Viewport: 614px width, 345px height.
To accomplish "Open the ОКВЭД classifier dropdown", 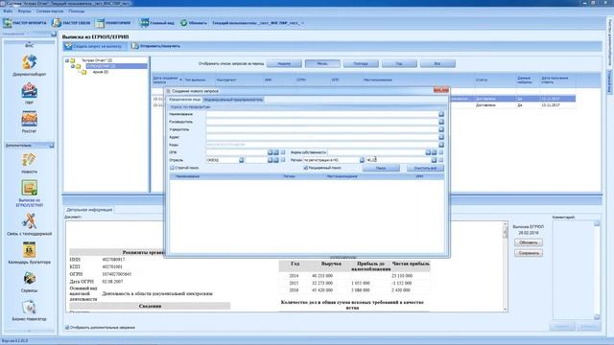I will (241, 160).
